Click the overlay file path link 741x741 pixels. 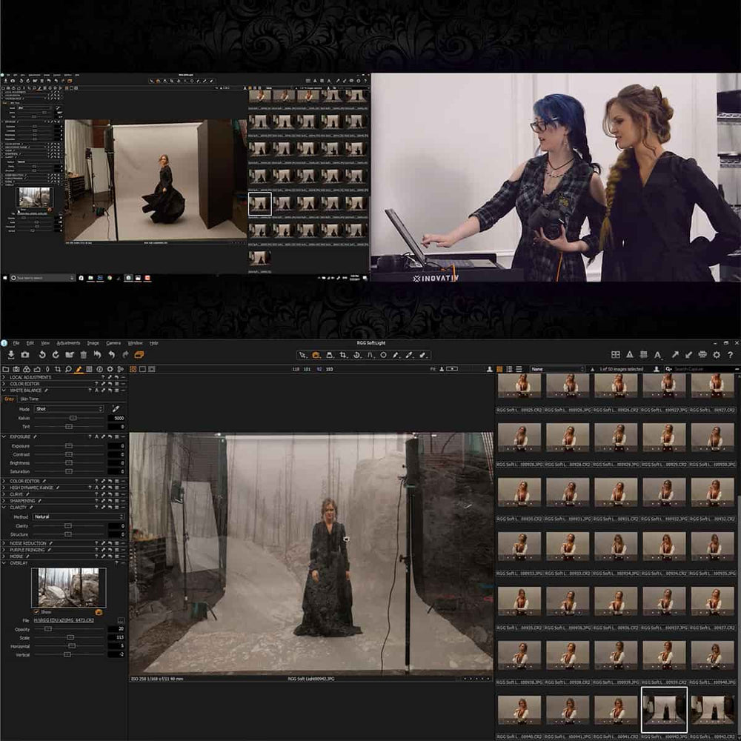click(x=64, y=620)
